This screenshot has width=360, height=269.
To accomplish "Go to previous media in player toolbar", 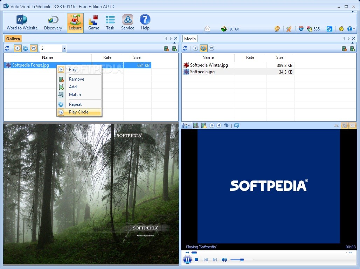I will (x=212, y=125).
